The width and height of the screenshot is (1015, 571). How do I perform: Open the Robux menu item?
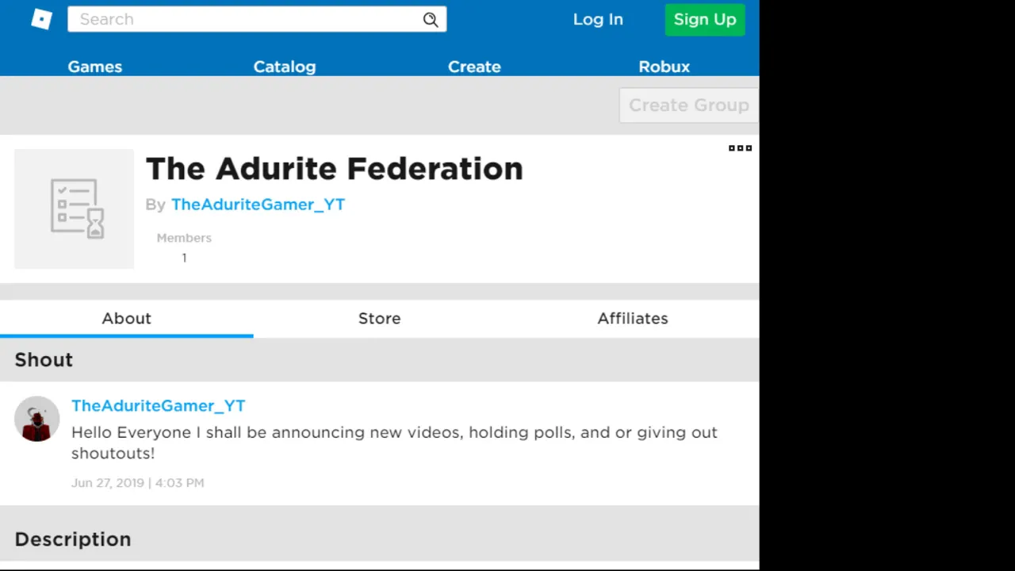point(665,67)
